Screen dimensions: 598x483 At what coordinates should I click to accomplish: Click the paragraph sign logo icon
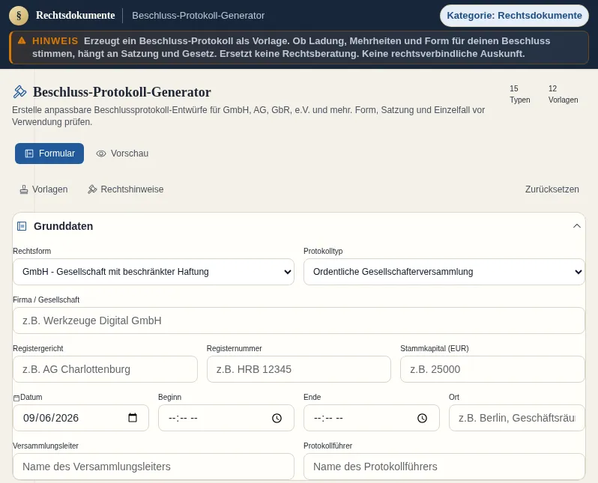19,16
